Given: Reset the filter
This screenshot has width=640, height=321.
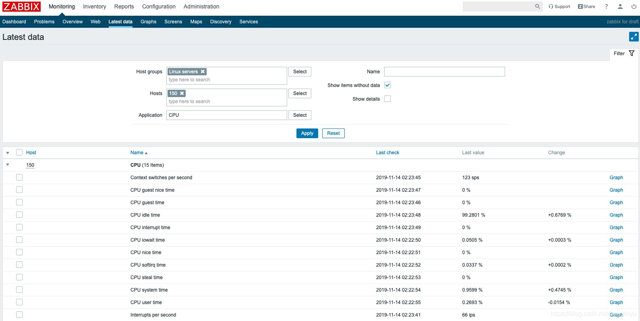Looking at the screenshot, I should pos(333,133).
